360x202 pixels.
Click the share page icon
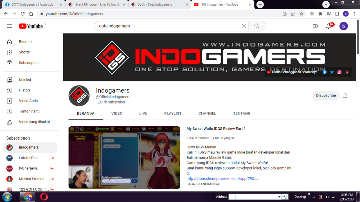[293, 14]
